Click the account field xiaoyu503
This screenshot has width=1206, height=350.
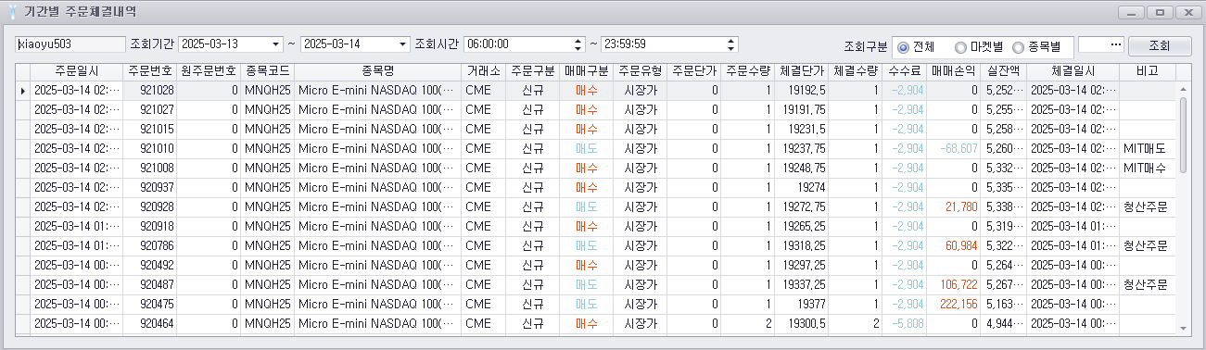(70, 44)
